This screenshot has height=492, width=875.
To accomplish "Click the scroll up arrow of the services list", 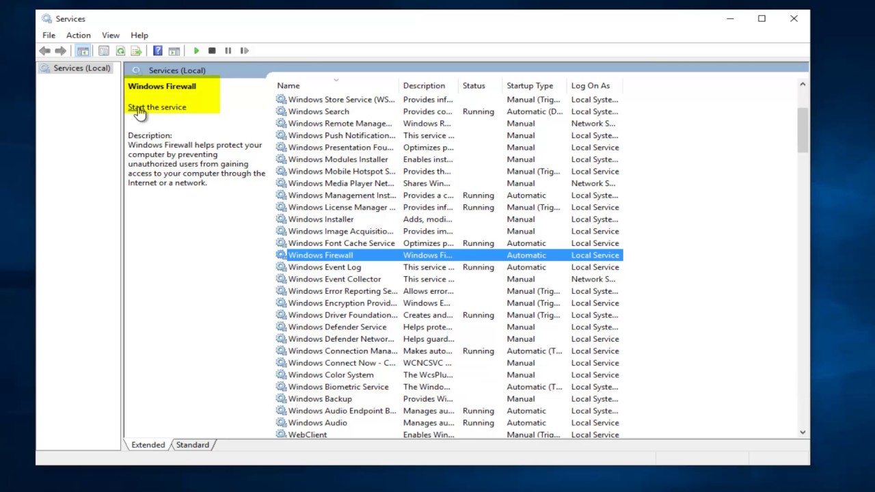I will pyautogui.click(x=803, y=84).
